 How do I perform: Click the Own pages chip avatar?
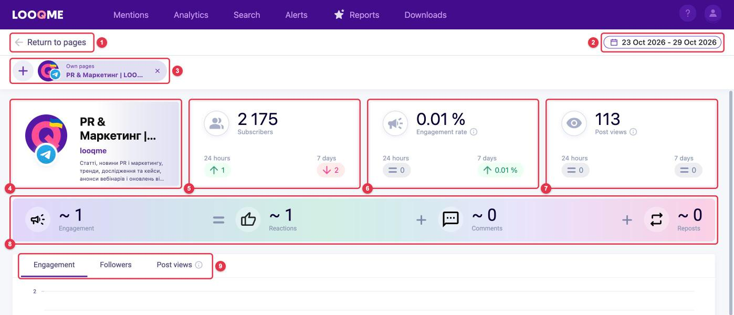click(x=49, y=71)
